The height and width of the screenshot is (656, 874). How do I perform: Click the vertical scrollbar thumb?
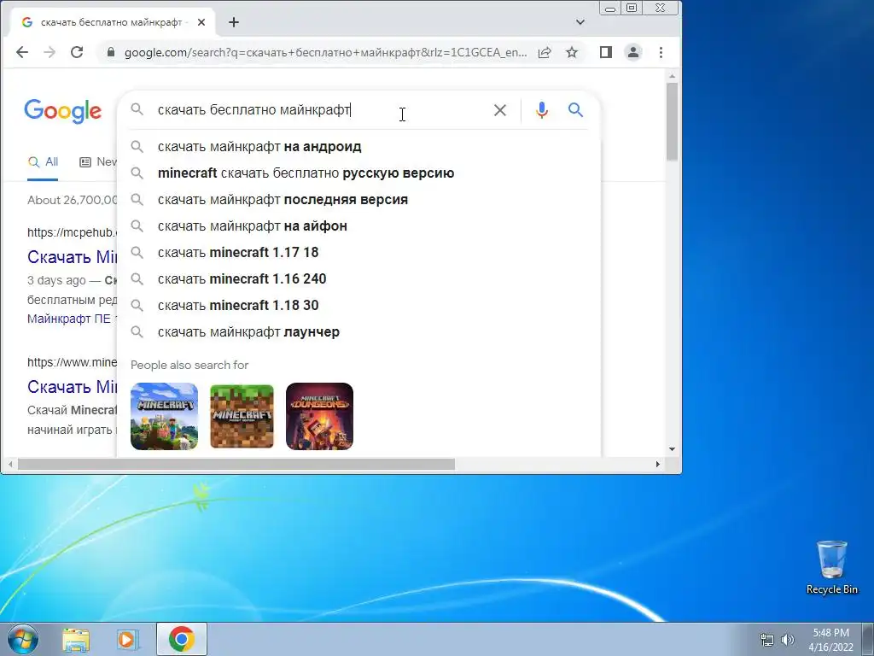[672, 121]
